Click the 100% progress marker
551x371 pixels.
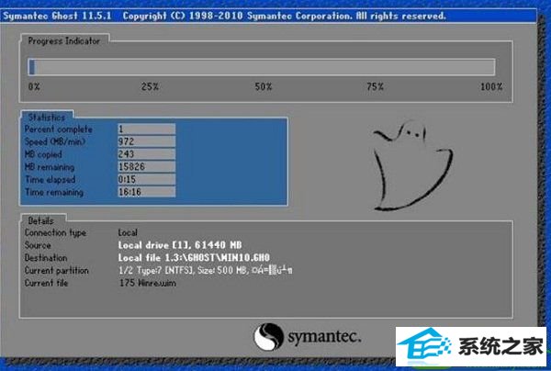491,86
